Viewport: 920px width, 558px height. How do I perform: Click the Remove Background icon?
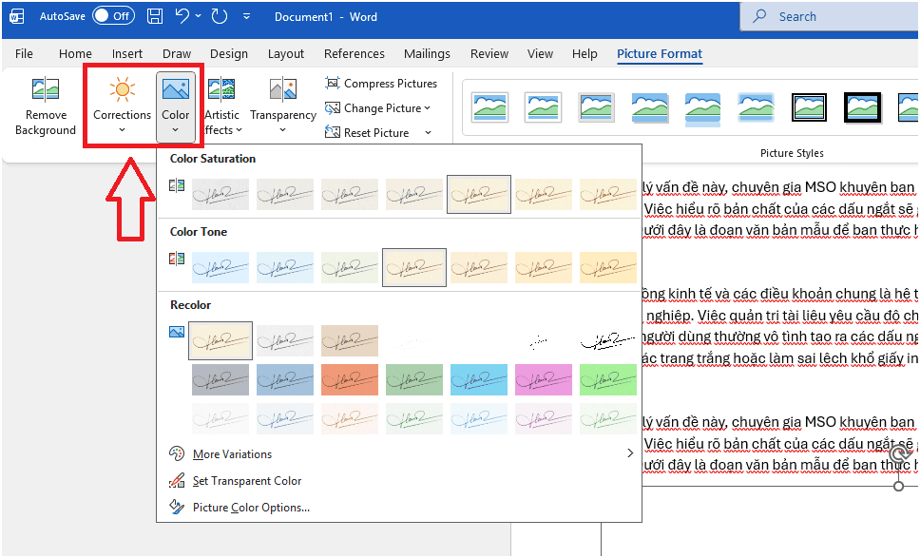click(x=45, y=91)
